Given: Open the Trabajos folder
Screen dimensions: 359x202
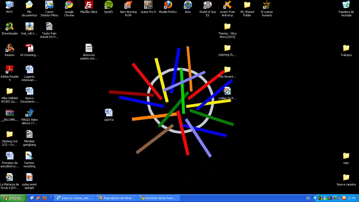Looking at the screenshot, I should point(346,50).
